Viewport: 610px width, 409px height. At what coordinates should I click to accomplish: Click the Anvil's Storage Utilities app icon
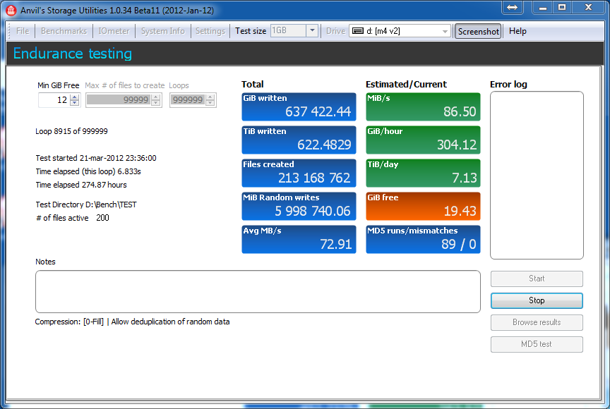coord(11,11)
